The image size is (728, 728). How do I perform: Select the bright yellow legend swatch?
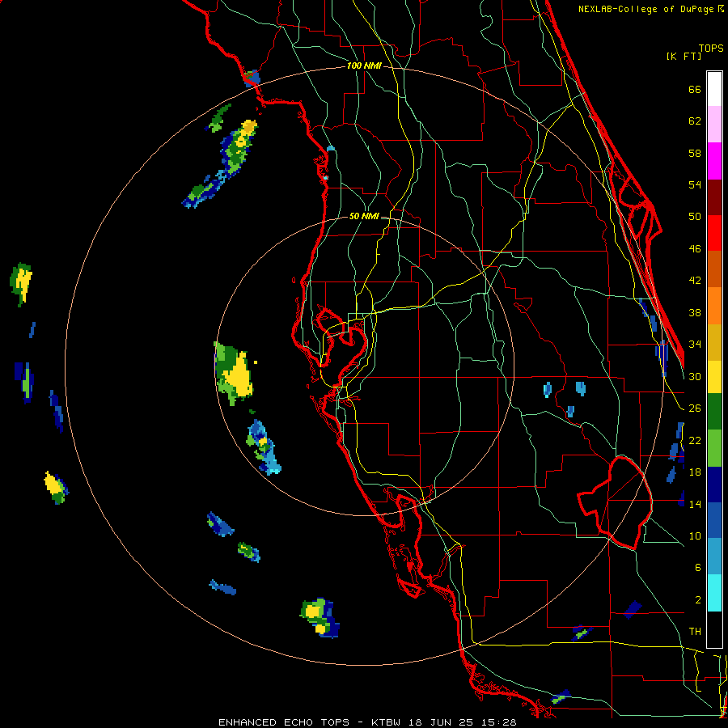point(714,377)
